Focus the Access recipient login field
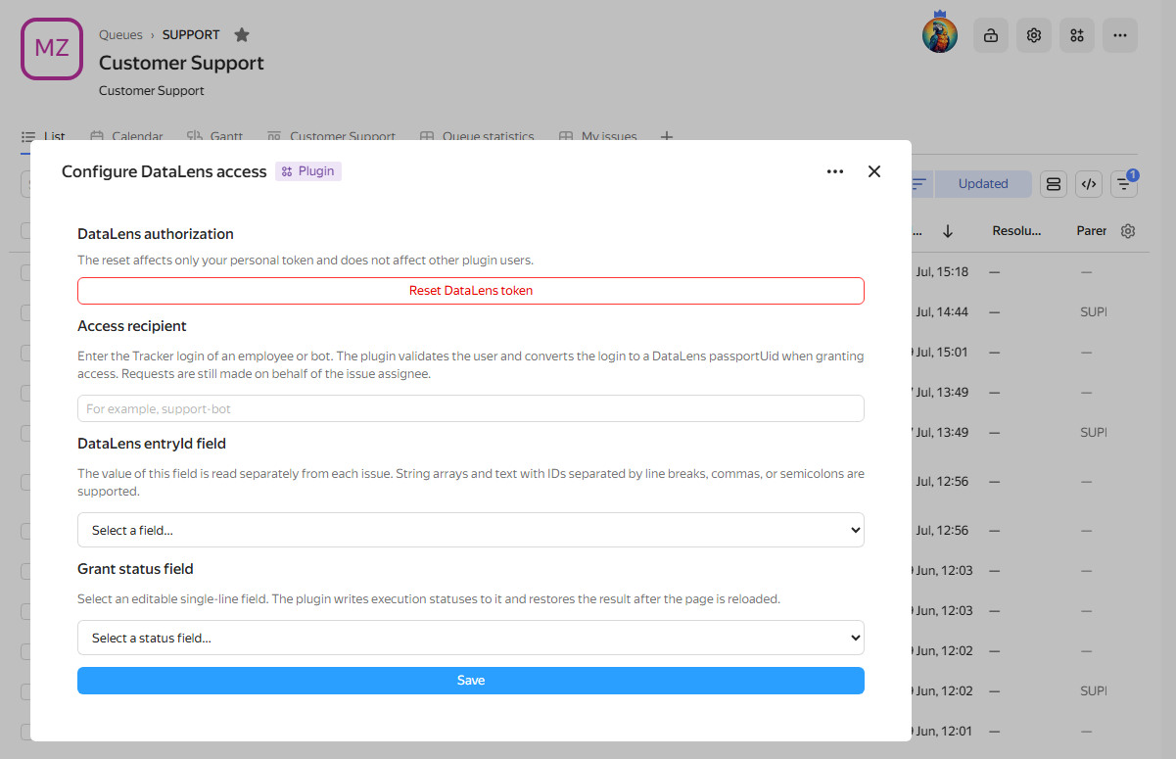Screen dimensions: 1176x759 click(x=471, y=408)
